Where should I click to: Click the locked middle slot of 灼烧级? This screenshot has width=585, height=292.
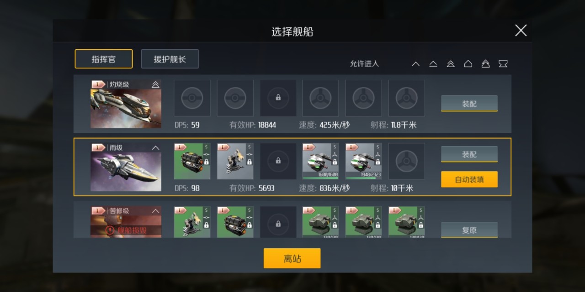pyautogui.click(x=278, y=98)
